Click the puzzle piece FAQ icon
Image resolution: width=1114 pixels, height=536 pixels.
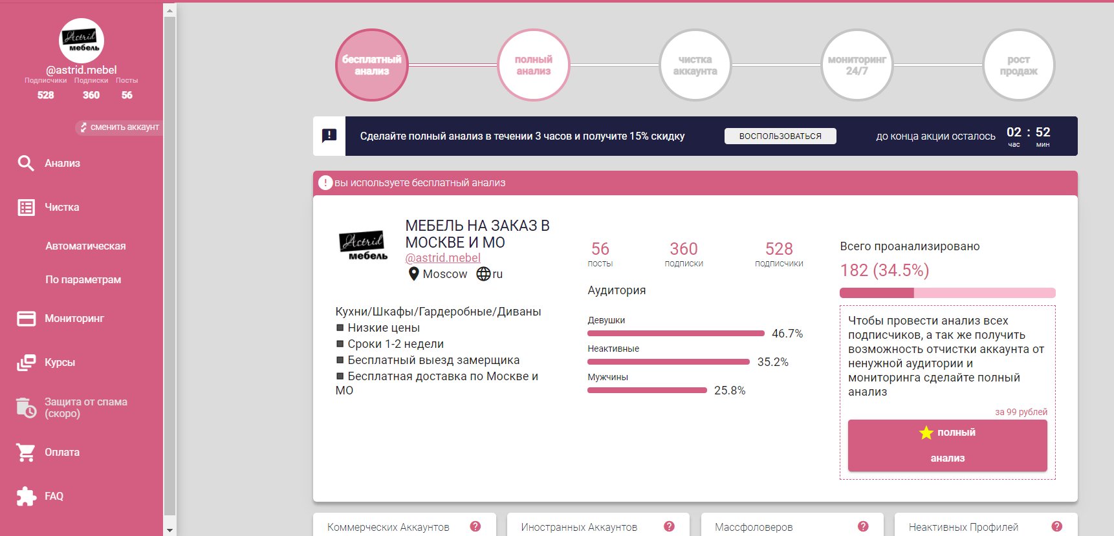point(26,497)
